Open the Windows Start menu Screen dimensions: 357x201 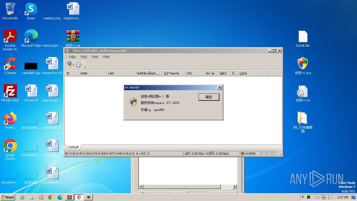point(8,197)
